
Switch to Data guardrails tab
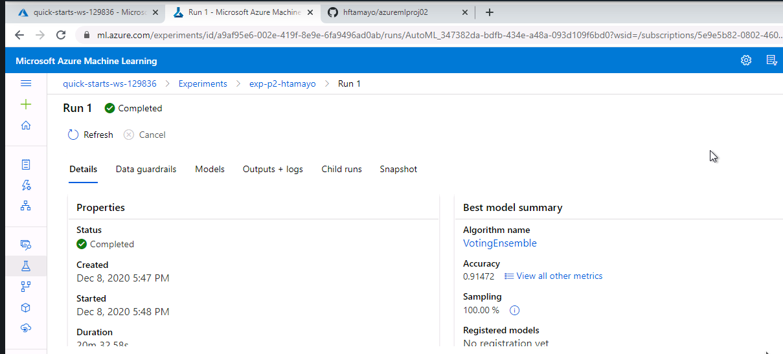(146, 169)
